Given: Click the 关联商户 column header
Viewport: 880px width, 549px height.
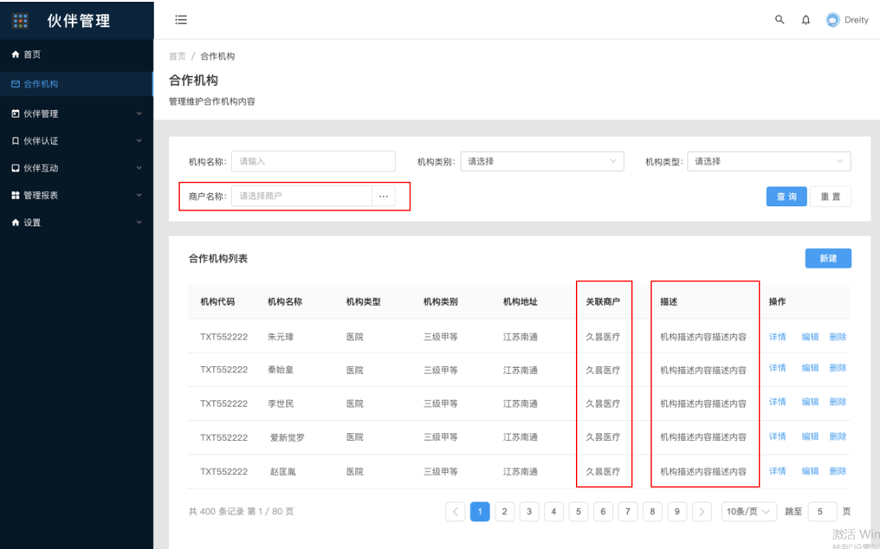Looking at the screenshot, I should click(x=603, y=301).
